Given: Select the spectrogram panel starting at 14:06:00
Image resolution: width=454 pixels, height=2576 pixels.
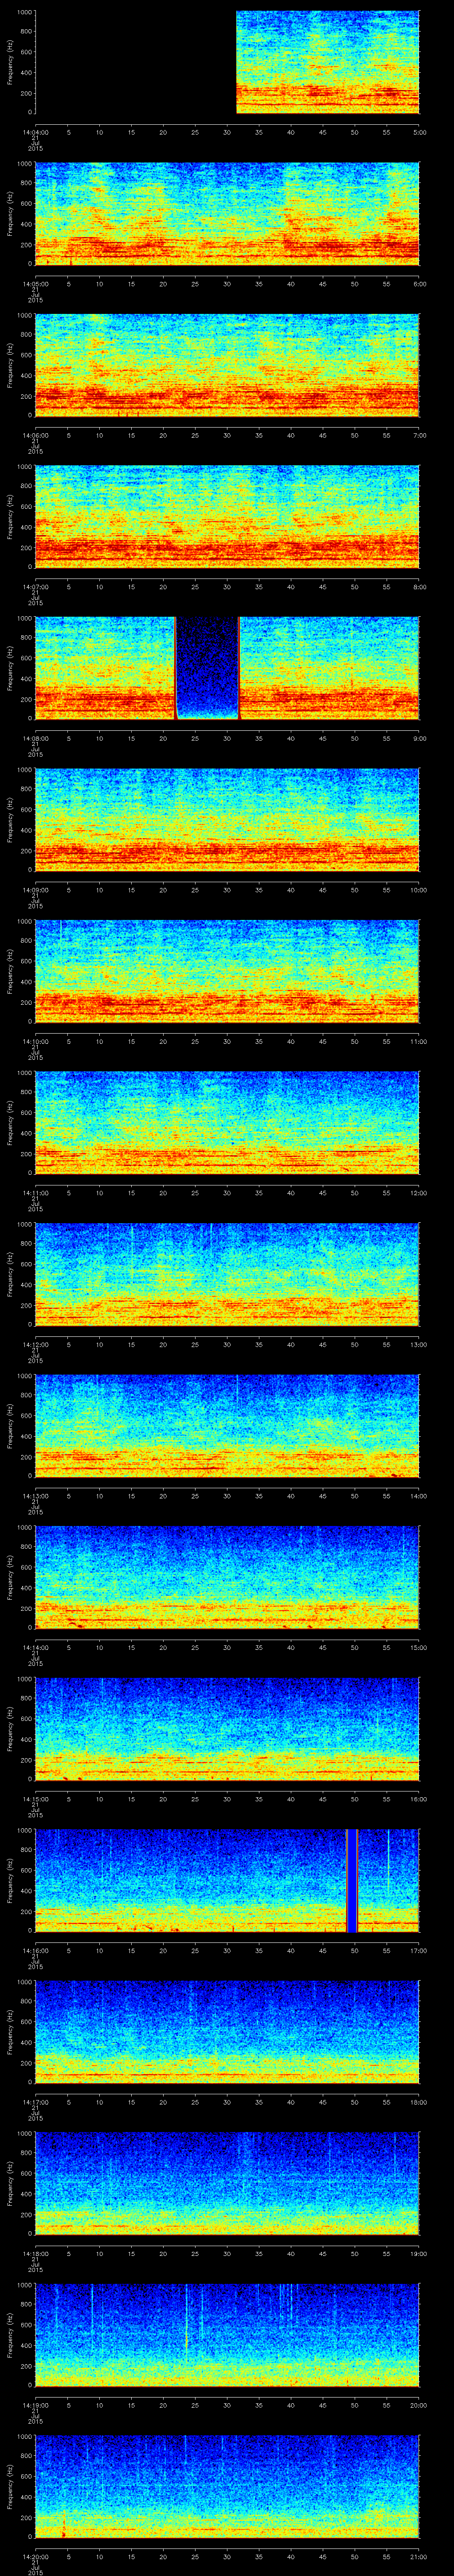Looking at the screenshot, I should pyautogui.click(x=227, y=365).
